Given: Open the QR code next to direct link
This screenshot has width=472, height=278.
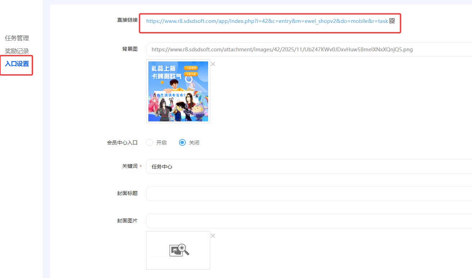Looking at the screenshot, I should (x=392, y=21).
